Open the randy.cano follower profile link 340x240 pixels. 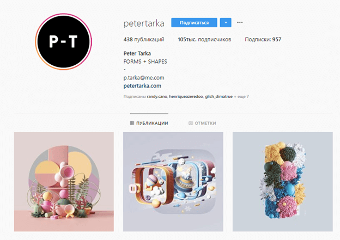157,96
